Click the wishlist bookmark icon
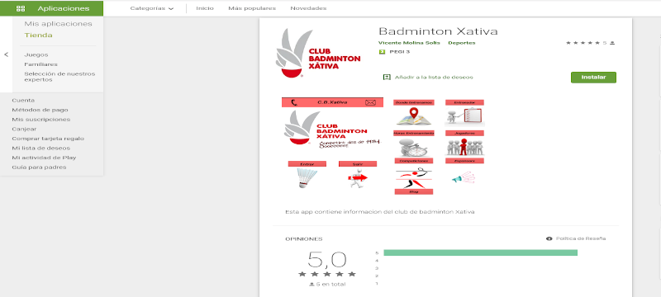The width and height of the screenshot is (661, 297). click(387, 78)
